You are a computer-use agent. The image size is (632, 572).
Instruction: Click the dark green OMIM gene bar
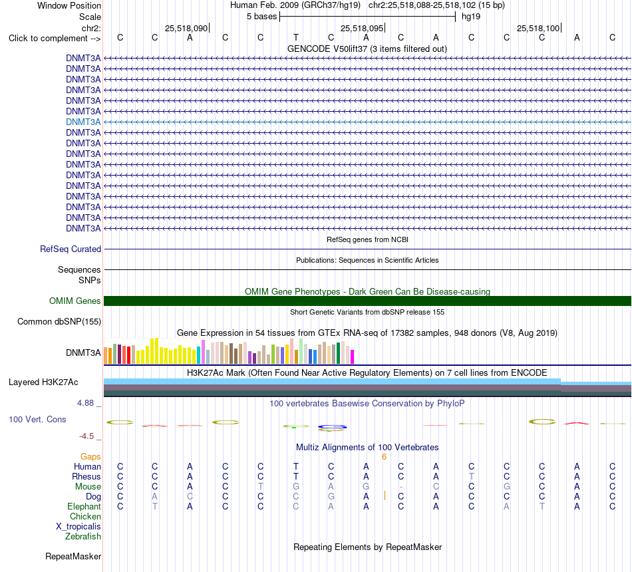pyautogui.click(x=368, y=301)
